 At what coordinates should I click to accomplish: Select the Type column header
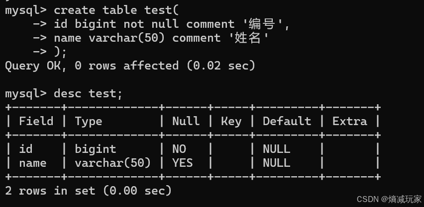coord(89,122)
